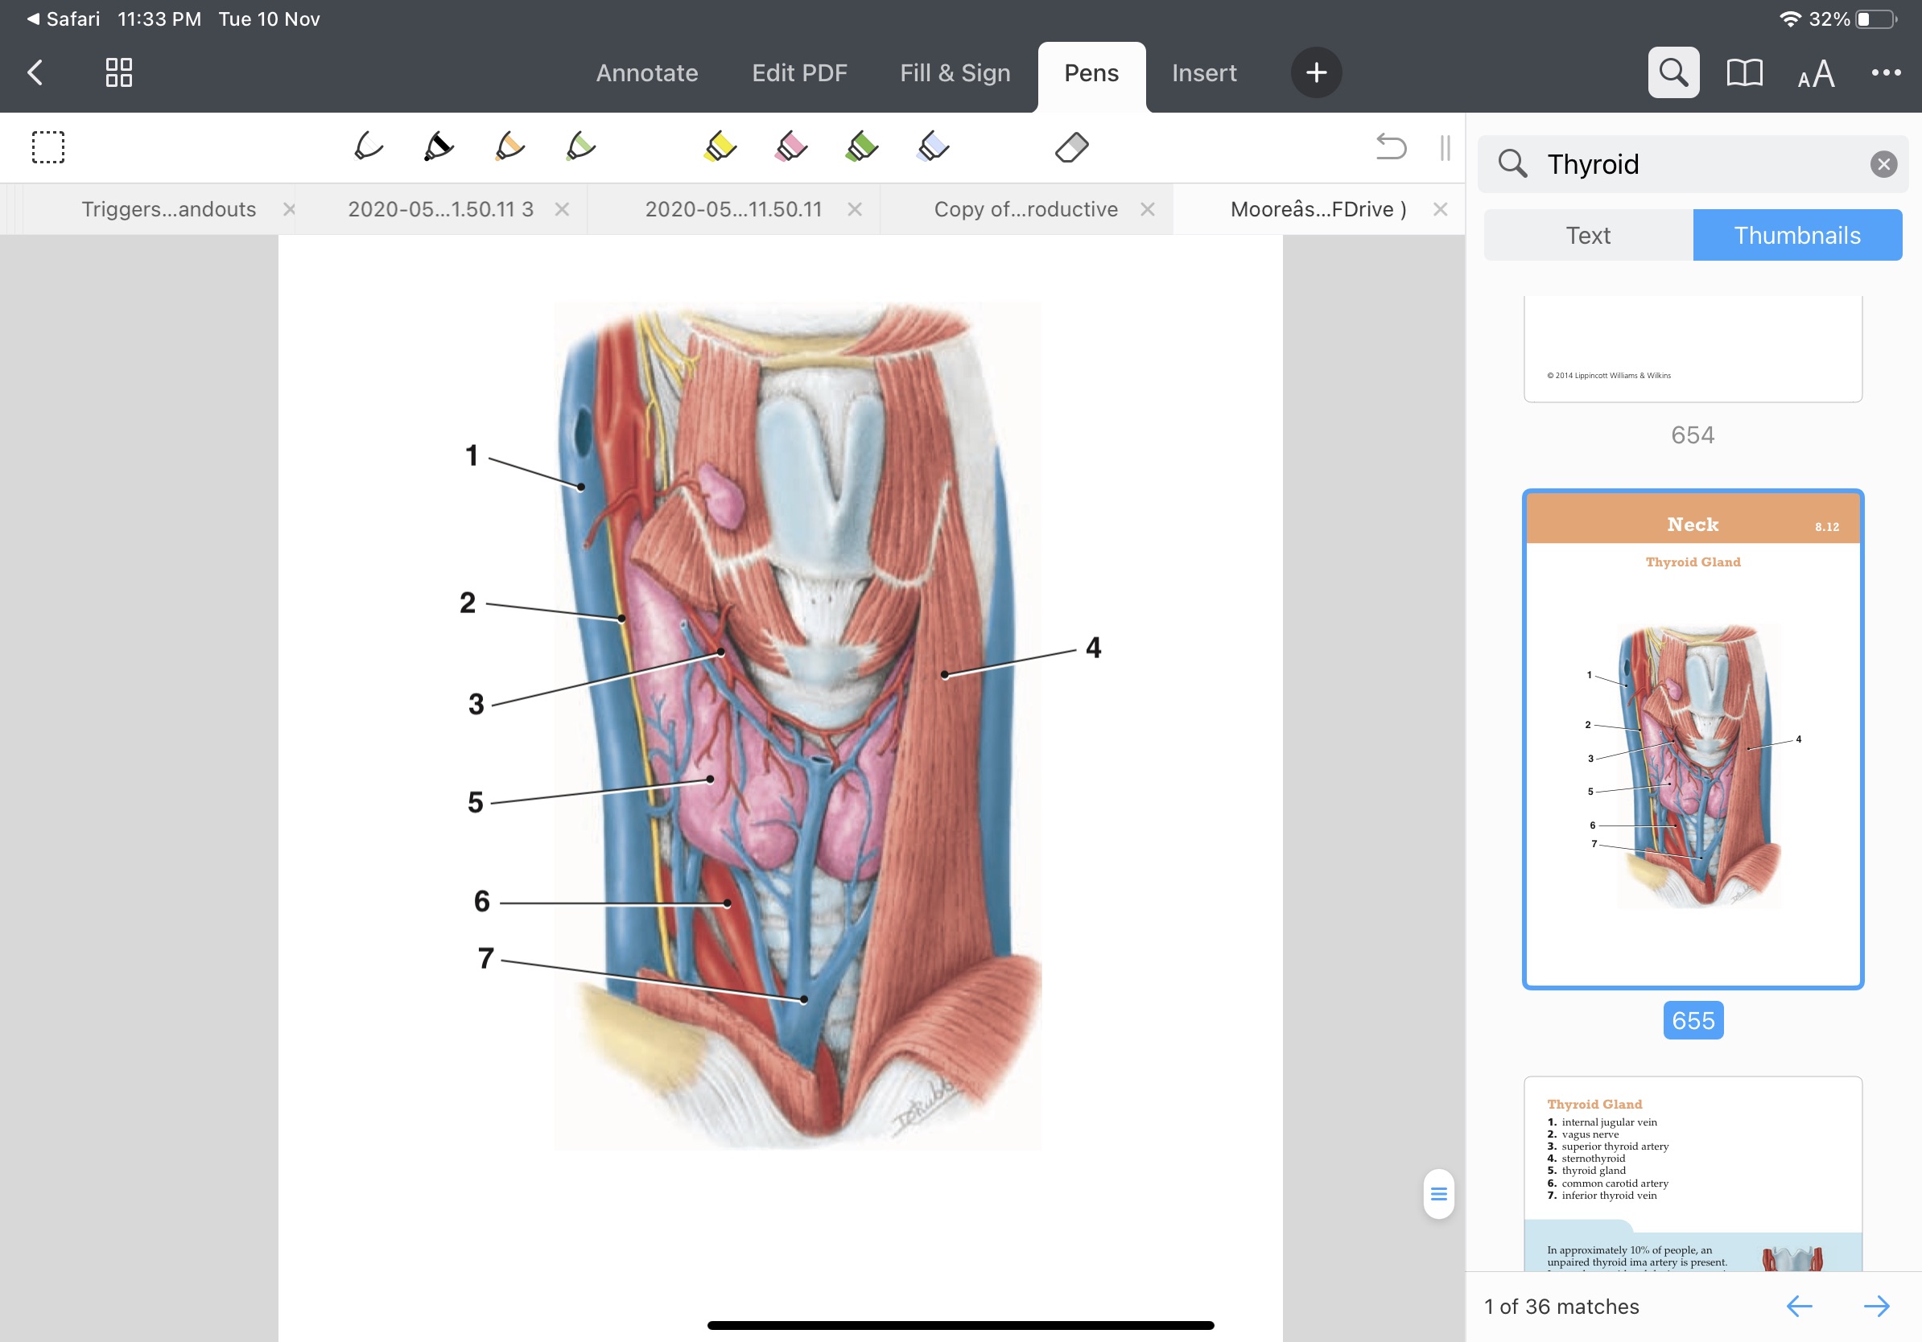Activate the dashed selection rectangle tool
1922x1342 pixels.
point(47,147)
